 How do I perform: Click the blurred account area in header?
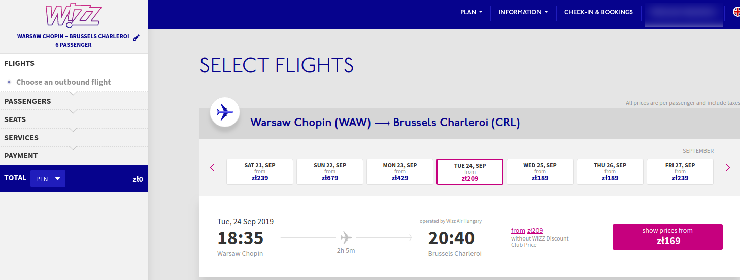(683, 15)
